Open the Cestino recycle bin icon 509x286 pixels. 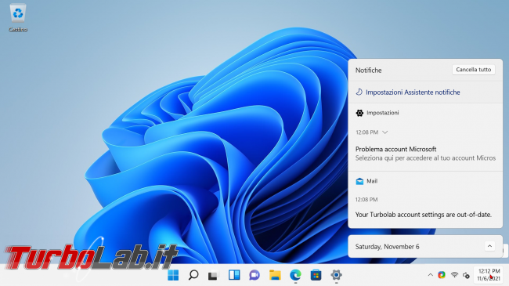point(18,18)
